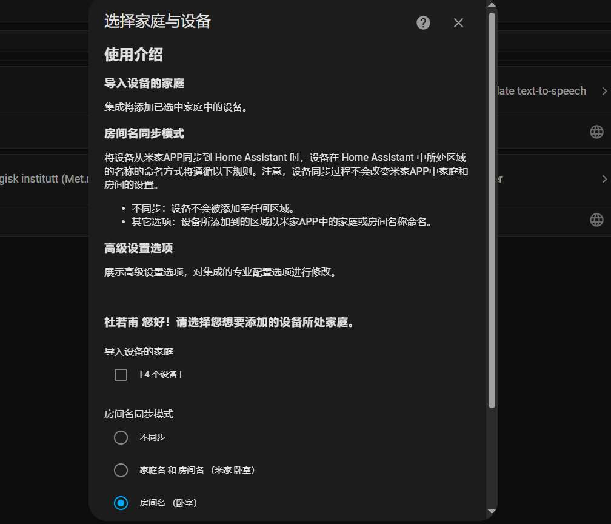Screen dimensions: 611x524
Task: Open the help icon in dialog header
Action: coord(423,23)
